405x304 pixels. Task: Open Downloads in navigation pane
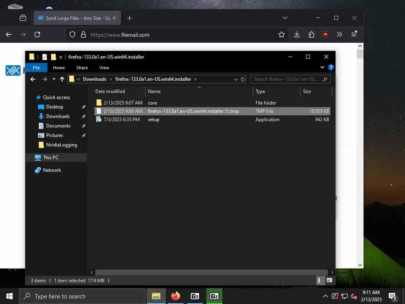click(58, 116)
